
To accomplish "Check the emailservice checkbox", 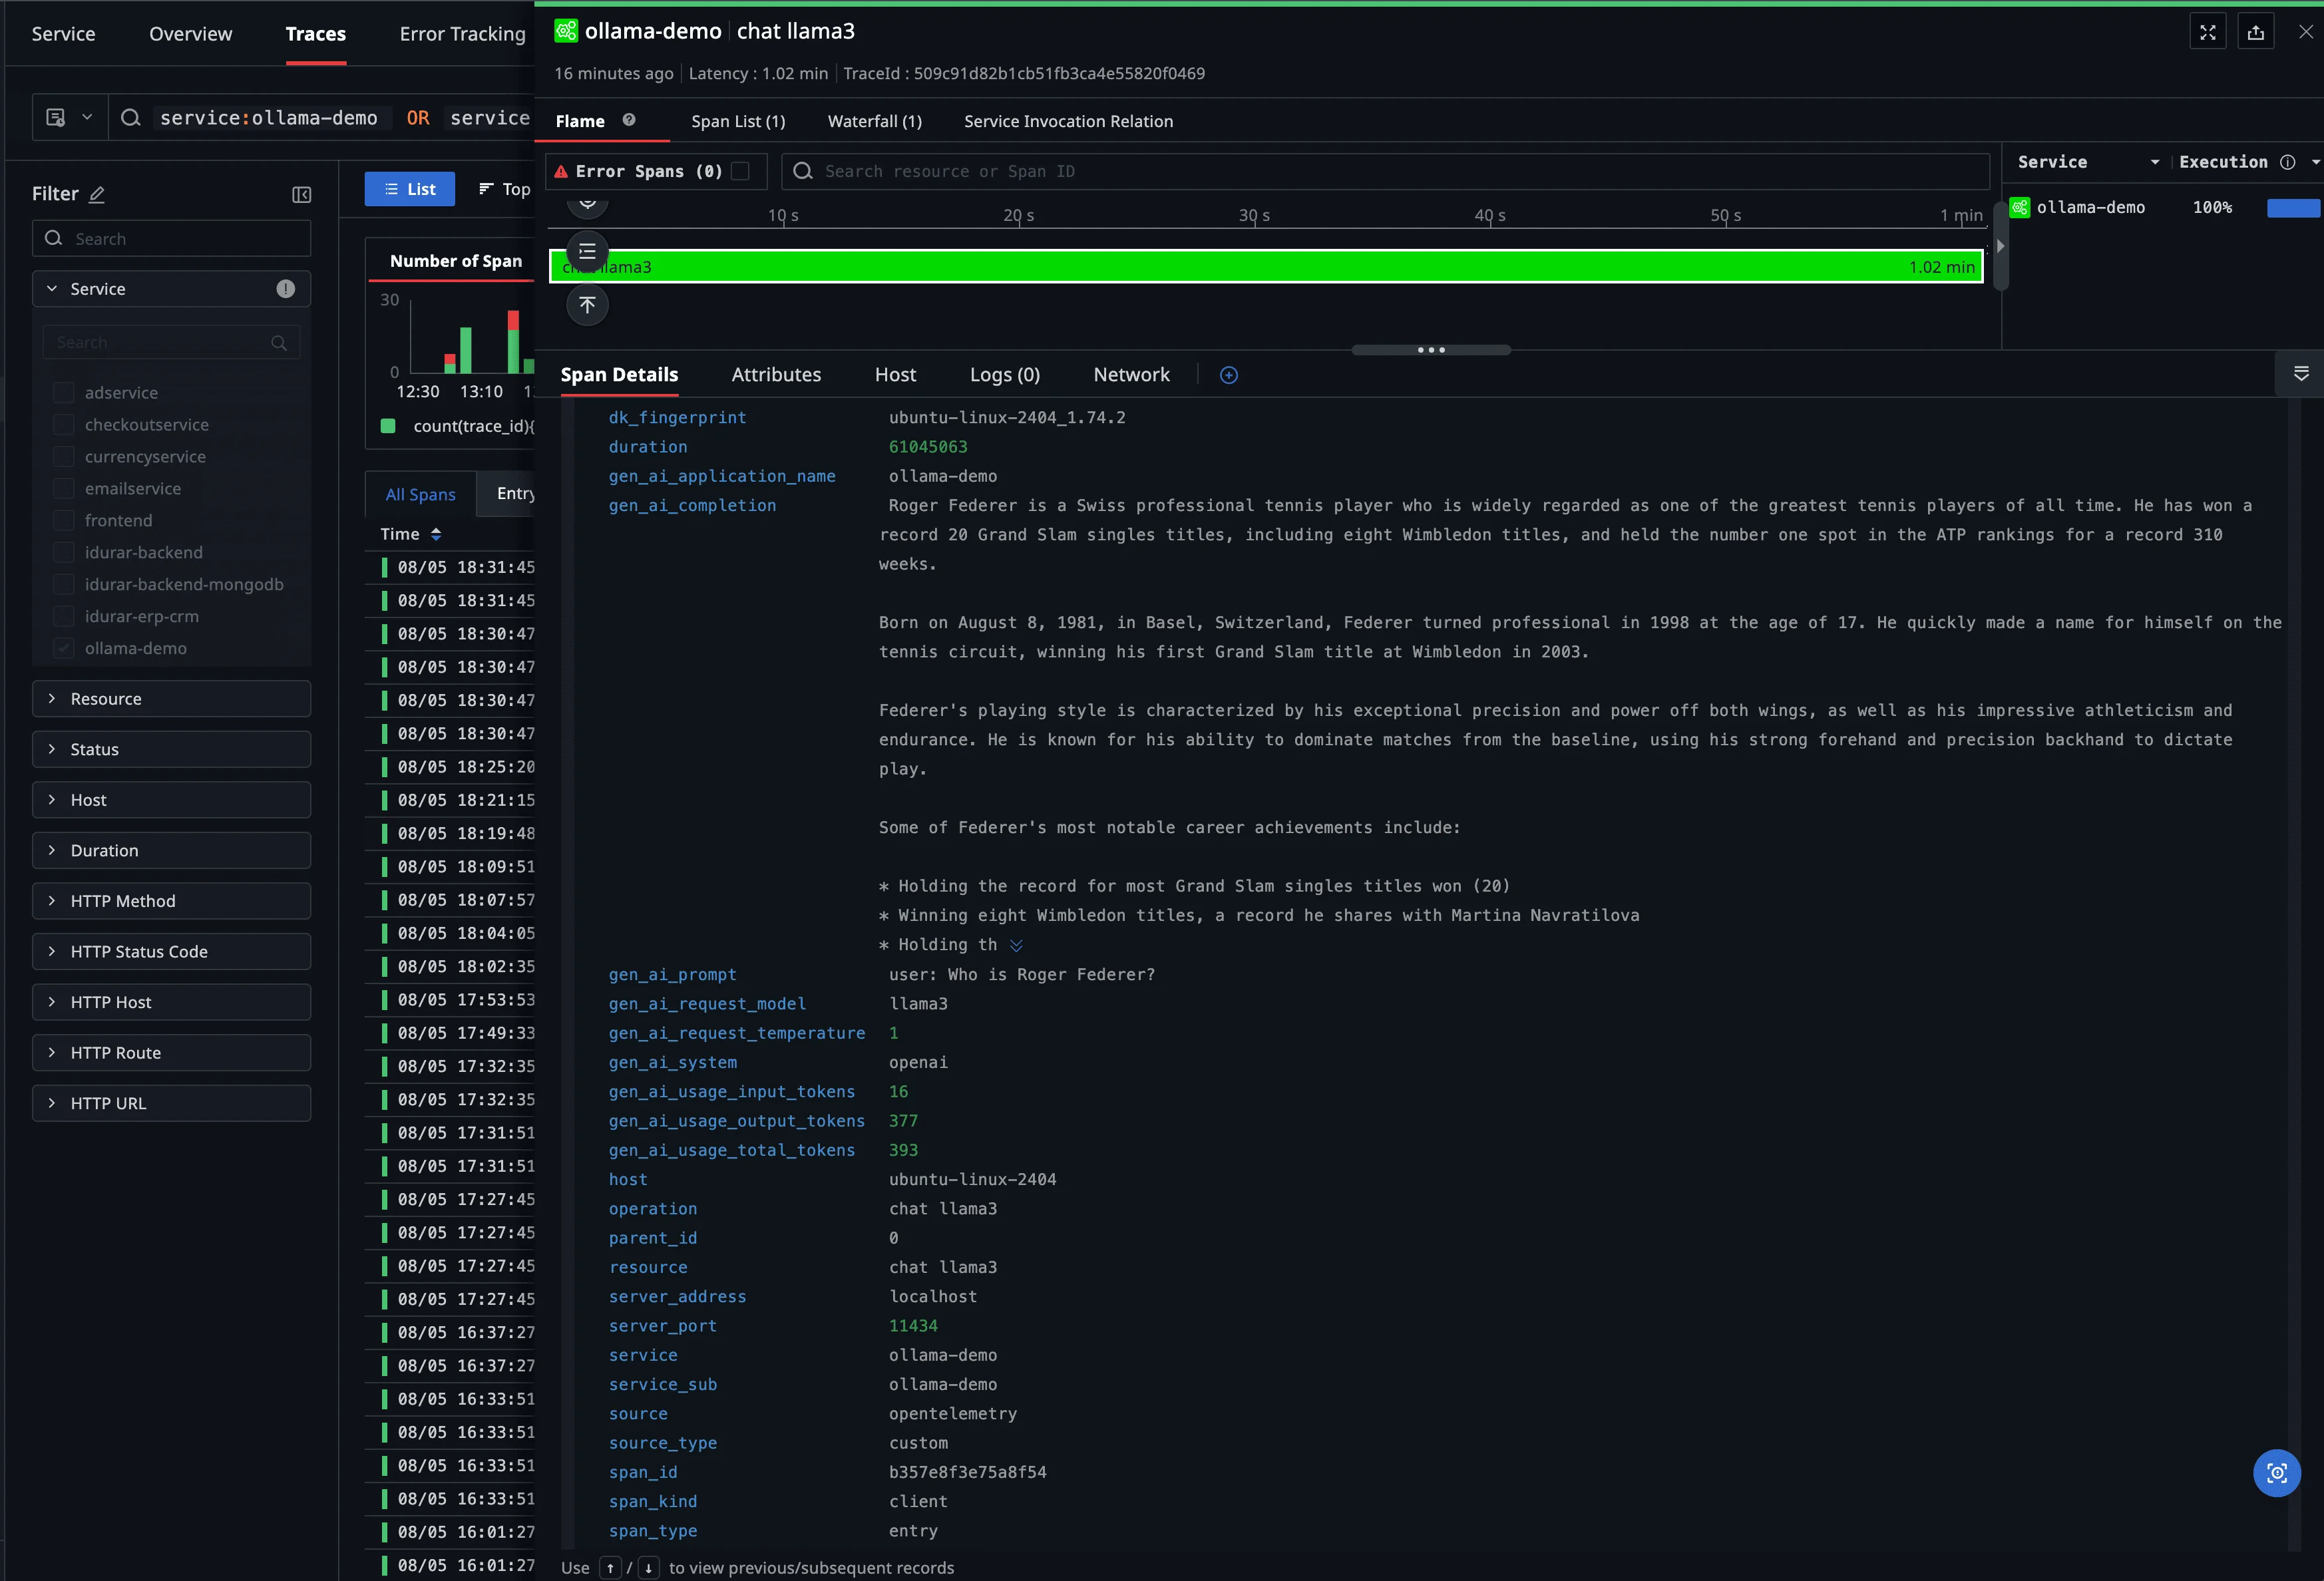I will point(64,489).
